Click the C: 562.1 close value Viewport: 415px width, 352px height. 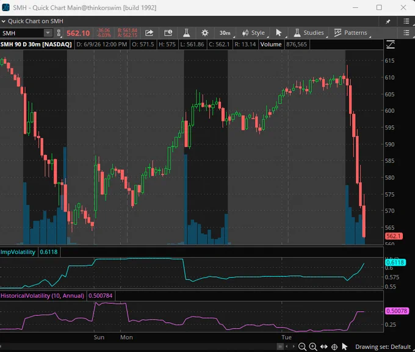coord(219,45)
